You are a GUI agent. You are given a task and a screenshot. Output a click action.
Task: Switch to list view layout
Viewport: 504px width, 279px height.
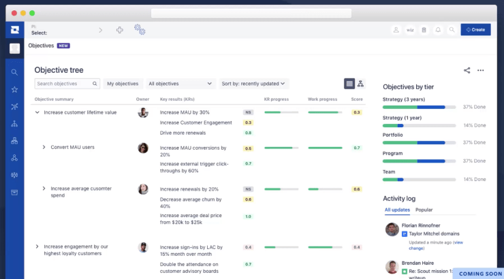349,84
